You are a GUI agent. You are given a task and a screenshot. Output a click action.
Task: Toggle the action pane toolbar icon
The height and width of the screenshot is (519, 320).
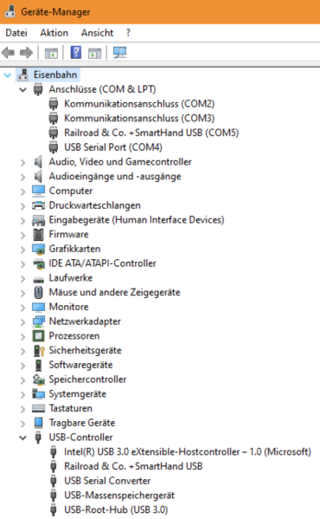click(95, 53)
